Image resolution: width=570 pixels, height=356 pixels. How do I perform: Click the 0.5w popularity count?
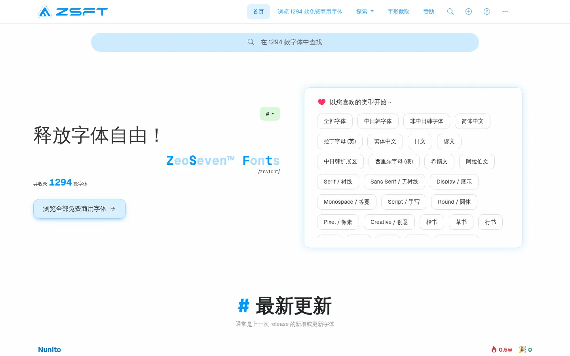pos(505,350)
